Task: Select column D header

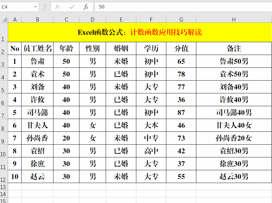Action: coord(93,19)
